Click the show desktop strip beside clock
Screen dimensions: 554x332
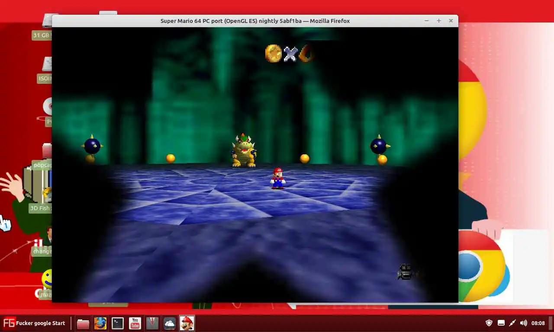551,323
